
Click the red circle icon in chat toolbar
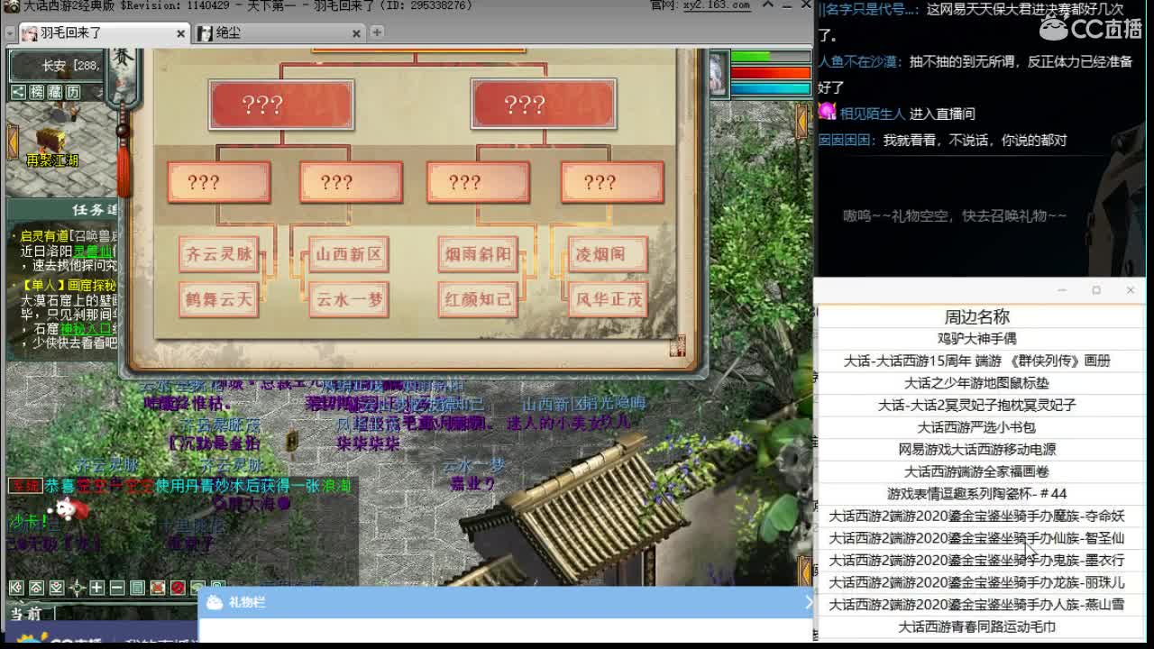(x=178, y=588)
